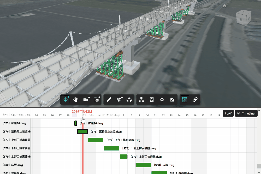Viewport: 261px width, 174px height.
Task: Click the Home view icon
Action: 224,6
